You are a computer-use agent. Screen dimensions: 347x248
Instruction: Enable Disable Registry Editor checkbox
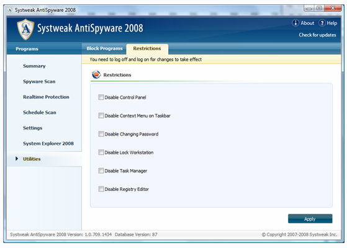point(101,189)
